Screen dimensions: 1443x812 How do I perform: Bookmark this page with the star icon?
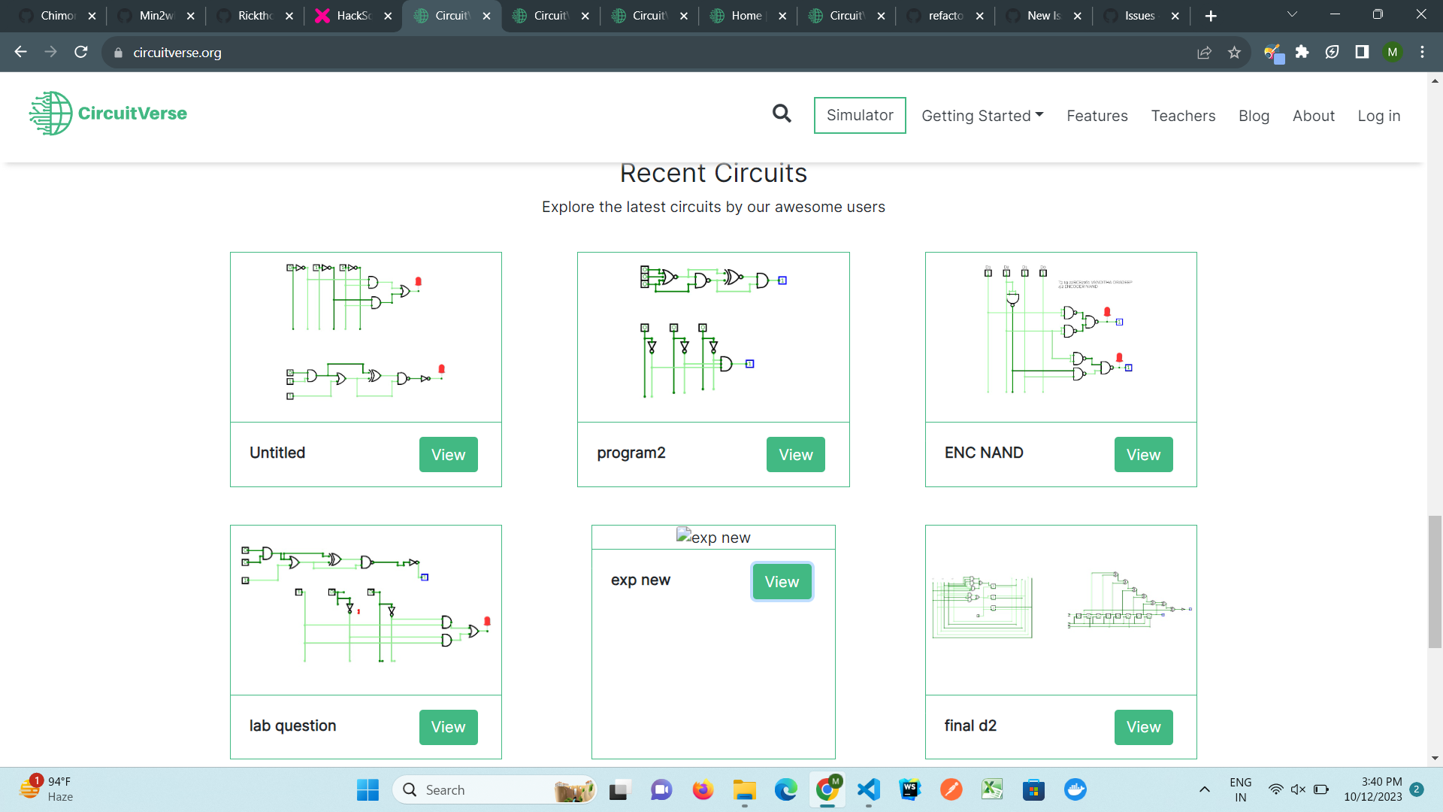1235,52
